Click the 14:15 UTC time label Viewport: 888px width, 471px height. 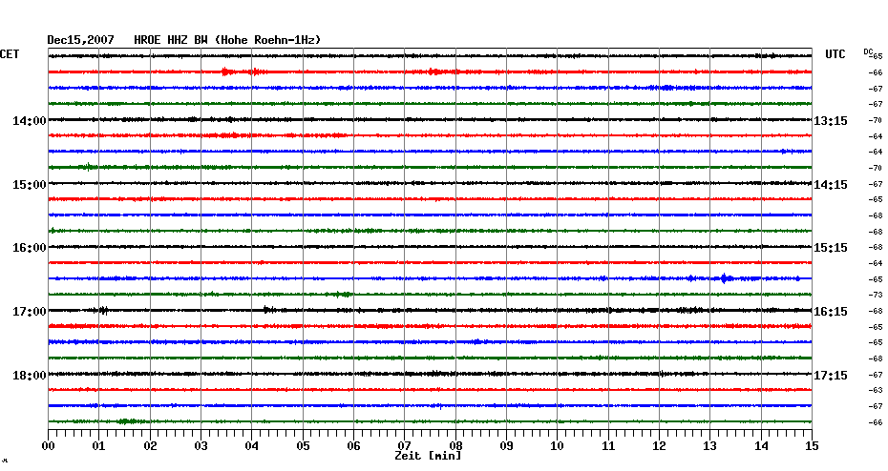pyautogui.click(x=831, y=185)
